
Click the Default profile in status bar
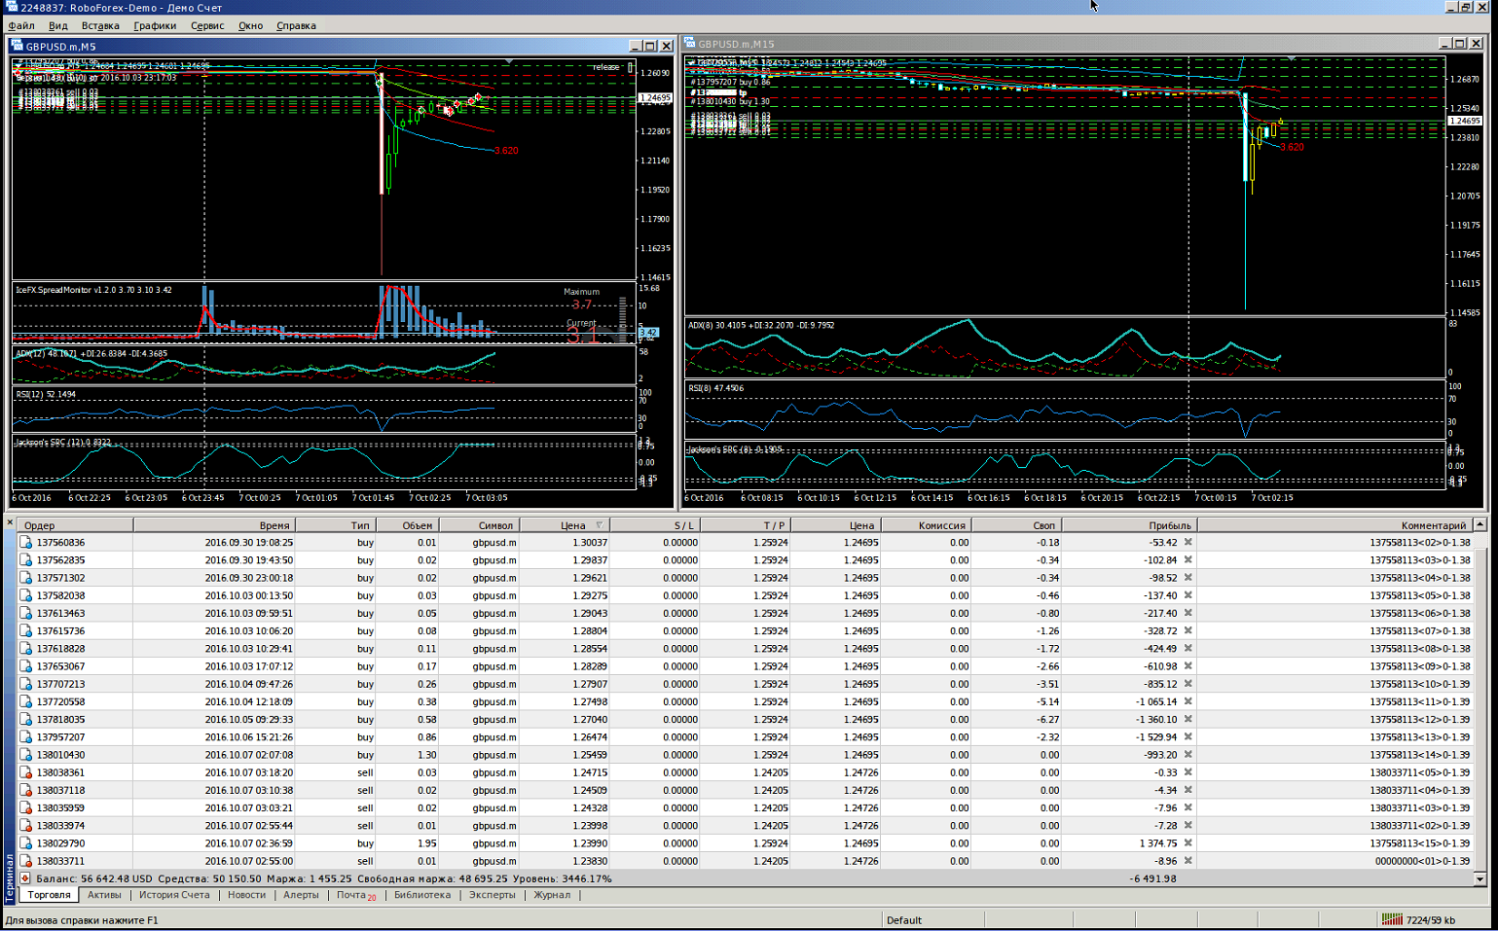(x=904, y=920)
